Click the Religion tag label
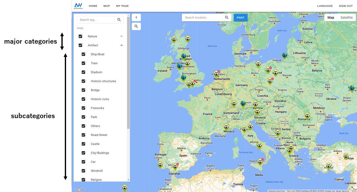 [x=96, y=180]
